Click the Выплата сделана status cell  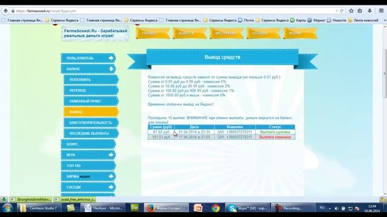point(275,132)
